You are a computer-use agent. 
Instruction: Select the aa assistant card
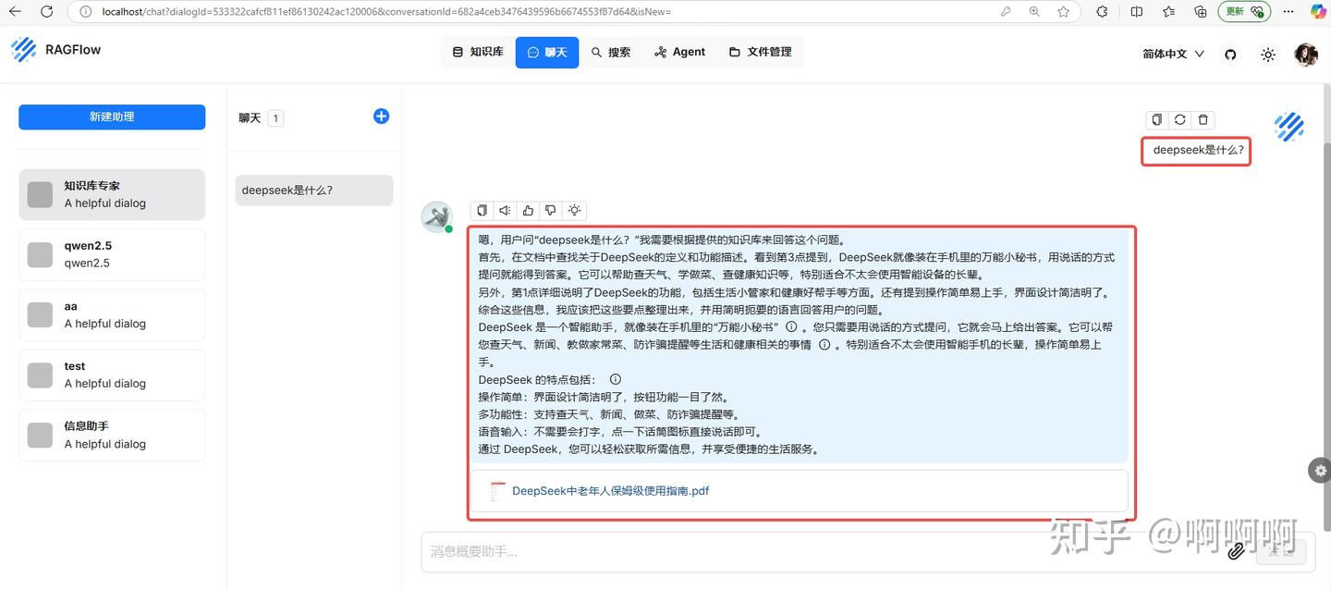(x=112, y=314)
